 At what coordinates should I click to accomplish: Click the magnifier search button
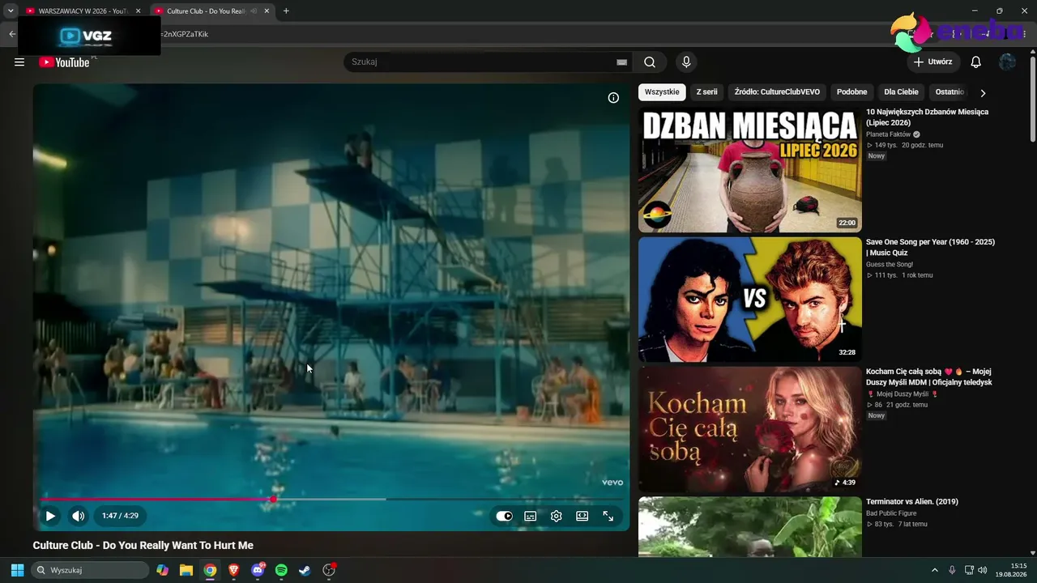pyautogui.click(x=650, y=62)
